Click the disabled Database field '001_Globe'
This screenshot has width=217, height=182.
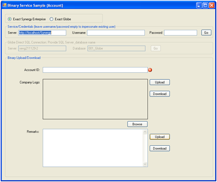[117, 48]
